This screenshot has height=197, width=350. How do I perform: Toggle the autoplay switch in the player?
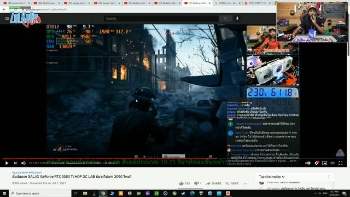pos(308,163)
